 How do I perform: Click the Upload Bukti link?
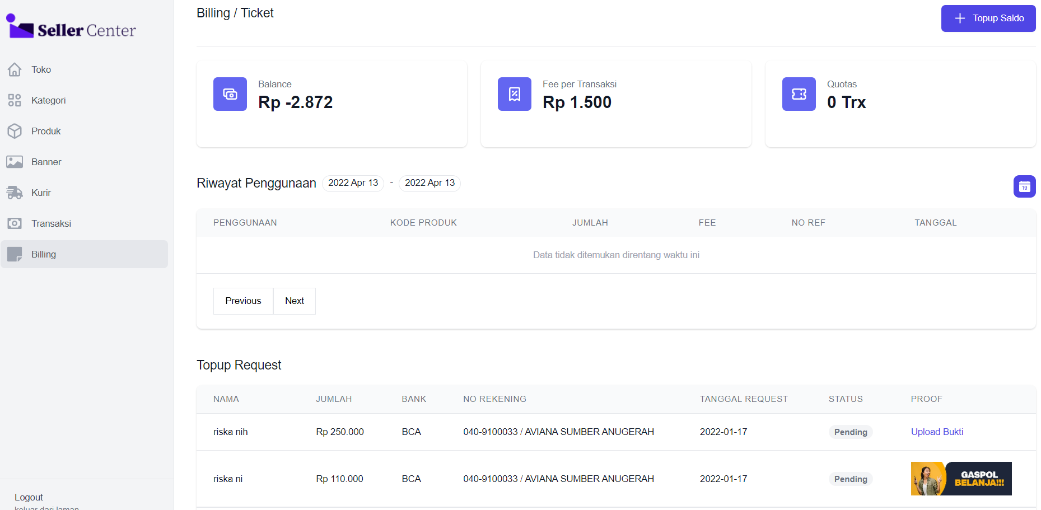(937, 432)
